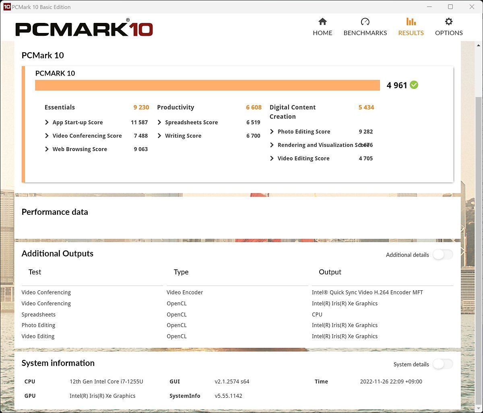Click the Additional Outputs heading
This screenshot has width=483, height=413.
click(x=58, y=253)
